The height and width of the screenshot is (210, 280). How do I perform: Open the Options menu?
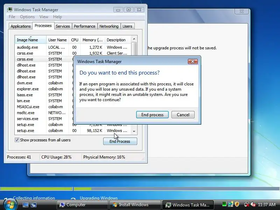[27, 17]
